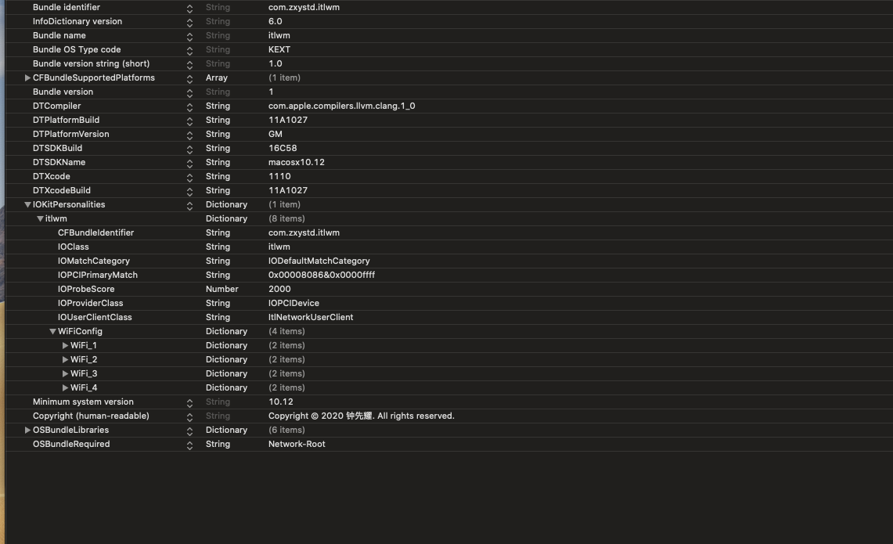
Task: Select the DTXcodeBuild key row
Action: pos(62,190)
